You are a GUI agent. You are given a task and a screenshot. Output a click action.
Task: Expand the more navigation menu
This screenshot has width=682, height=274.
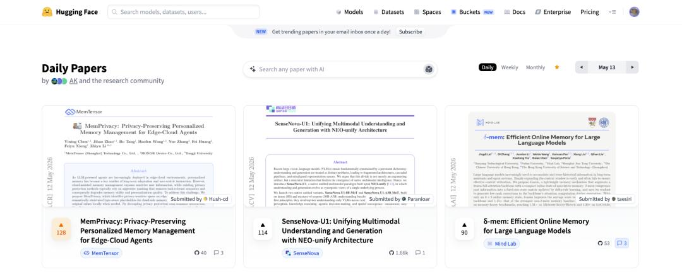click(x=613, y=12)
